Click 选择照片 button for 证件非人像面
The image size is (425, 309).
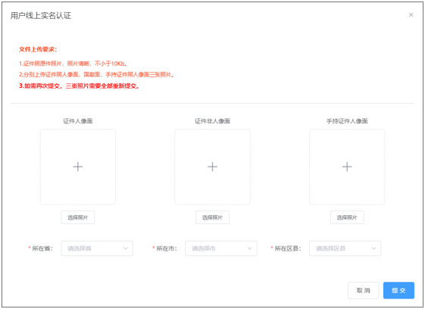click(212, 217)
